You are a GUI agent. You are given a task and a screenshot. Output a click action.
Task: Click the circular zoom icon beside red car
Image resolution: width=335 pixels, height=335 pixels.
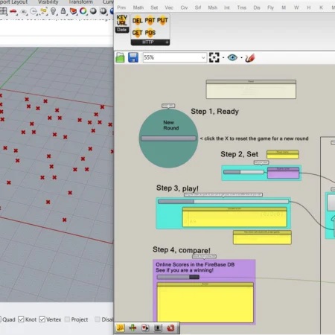pos(33,11)
